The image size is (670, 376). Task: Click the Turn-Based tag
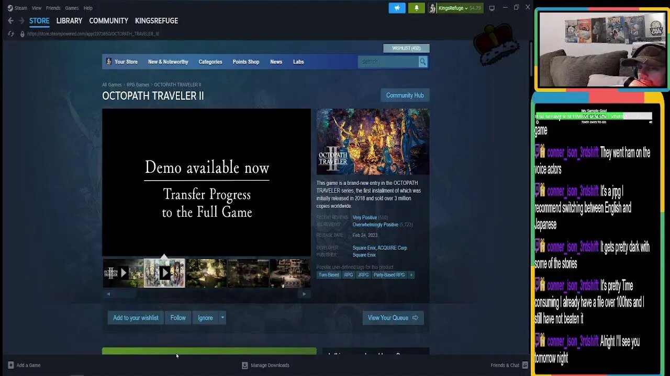pyautogui.click(x=329, y=275)
